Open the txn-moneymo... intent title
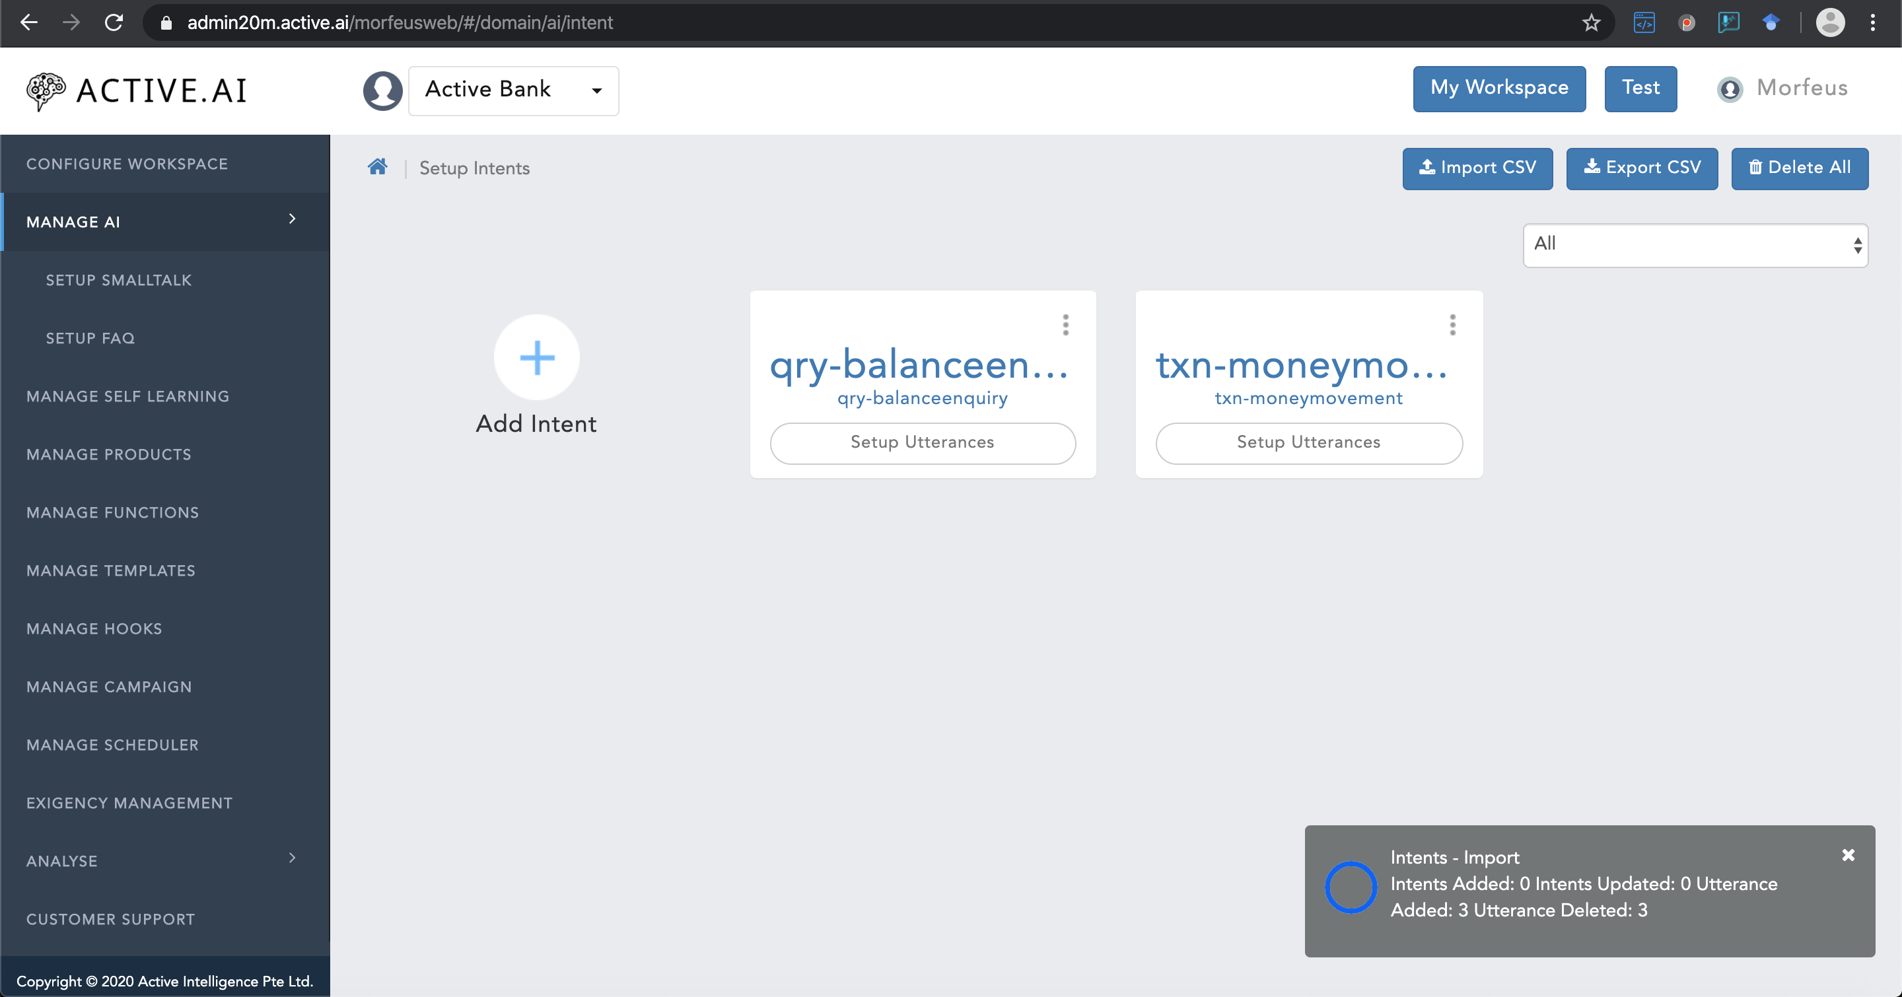 click(x=1302, y=364)
